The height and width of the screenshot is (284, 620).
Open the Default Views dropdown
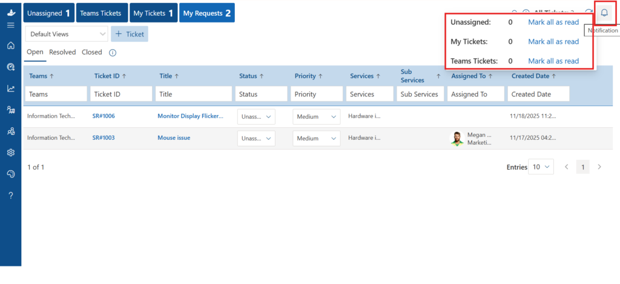(67, 34)
